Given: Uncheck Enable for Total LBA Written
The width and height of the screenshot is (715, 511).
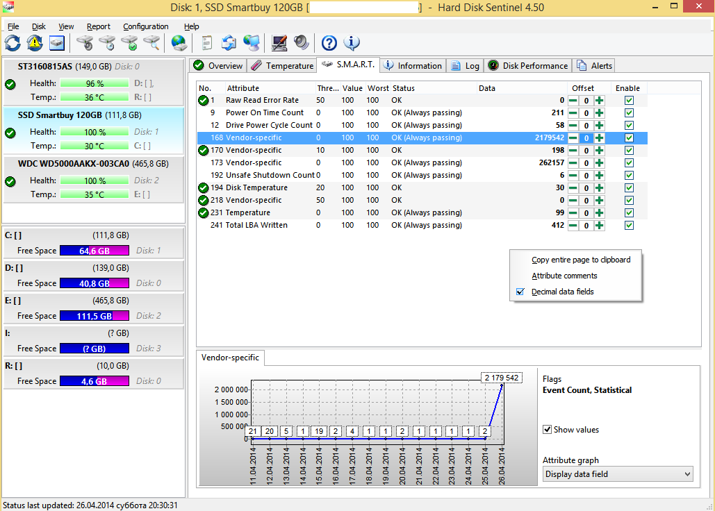Looking at the screenshot, I should point(629,226).
